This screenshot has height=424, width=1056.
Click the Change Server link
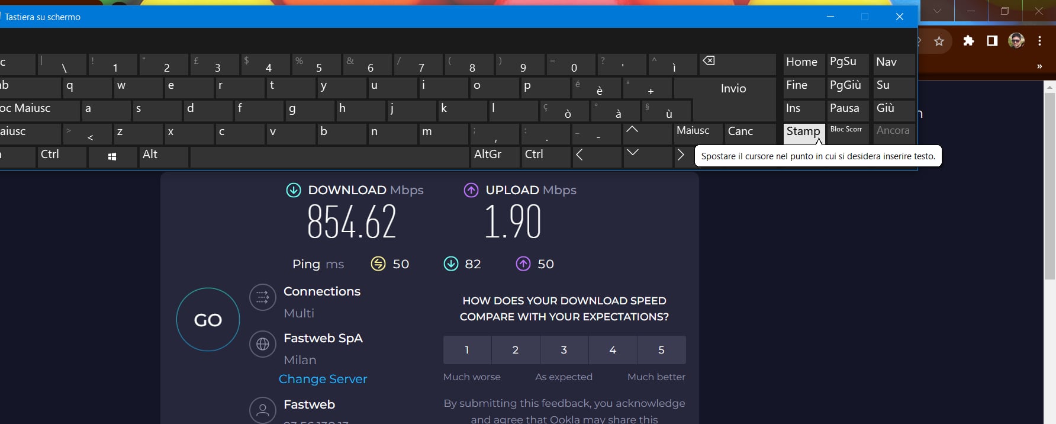tap(323, 379)
